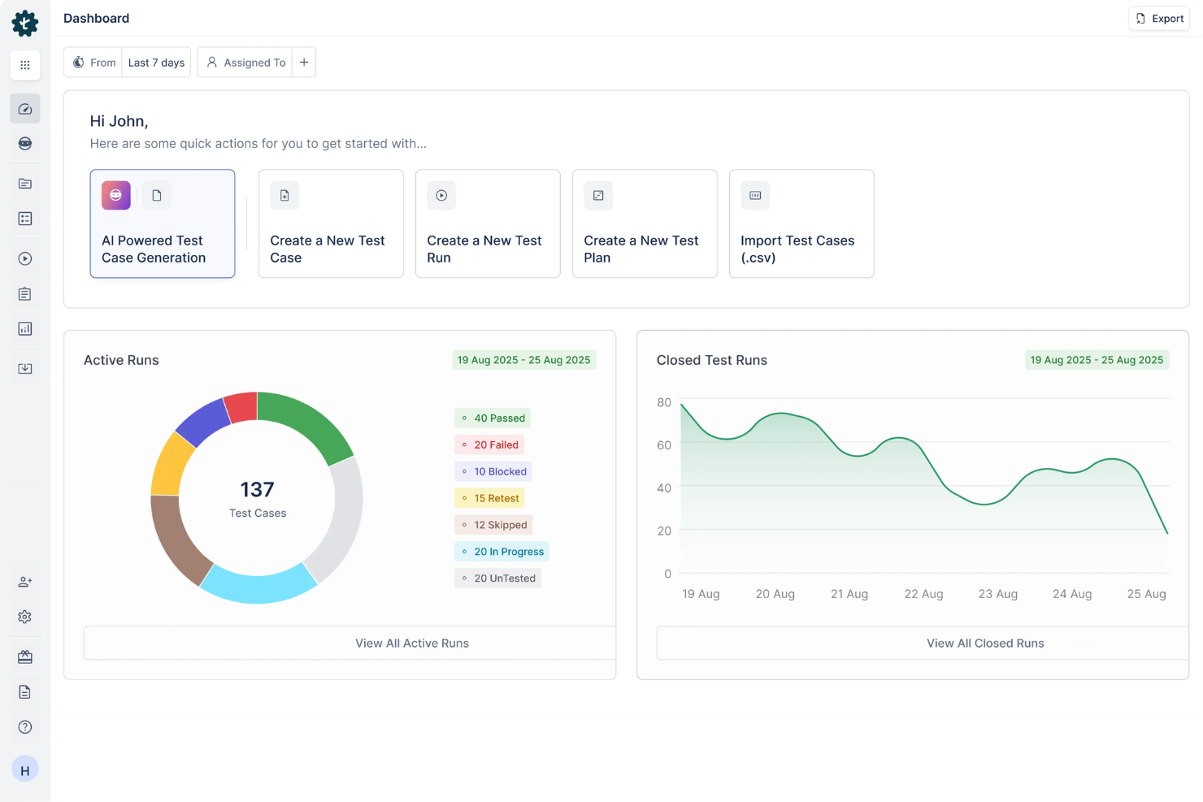Open the test cases list icon
Image resolution: width=1203 pixels, height=802 pixels.
pos(24,218)
